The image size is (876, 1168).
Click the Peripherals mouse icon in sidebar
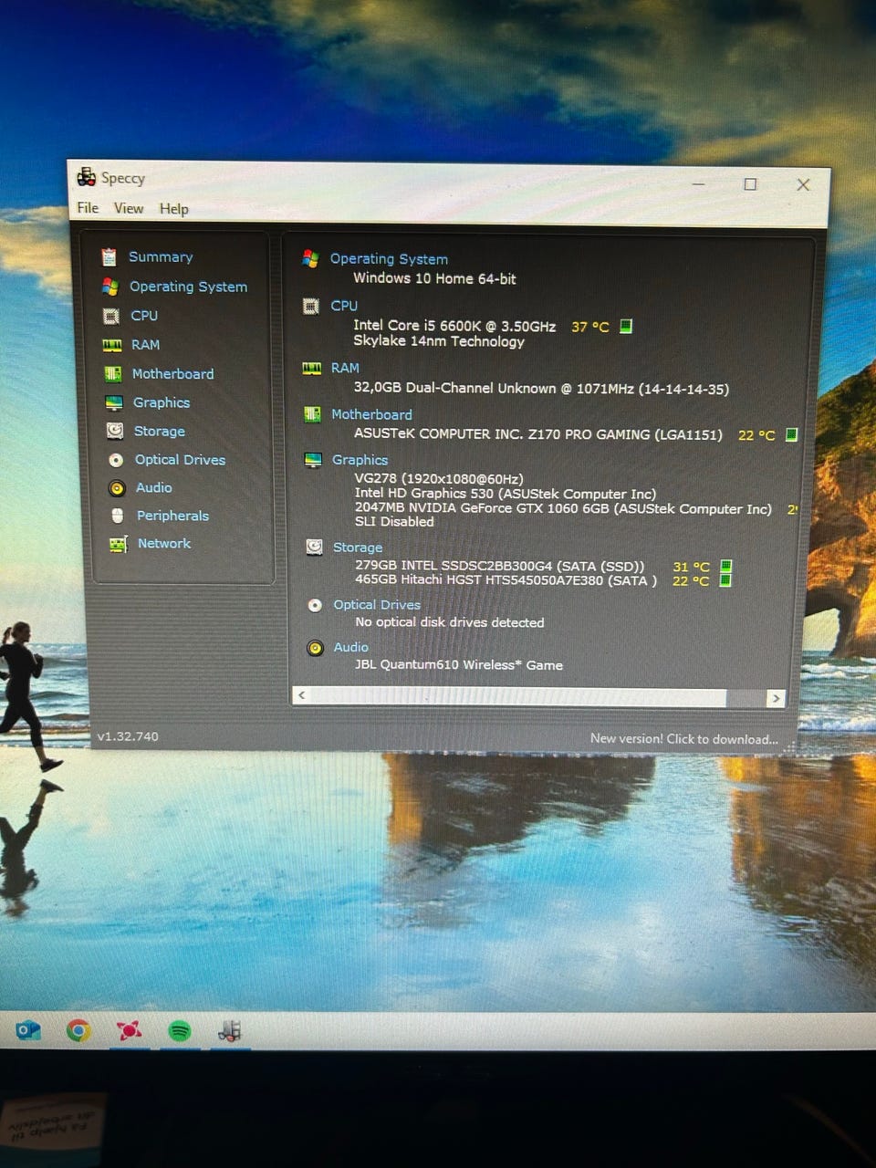(117, 516)
